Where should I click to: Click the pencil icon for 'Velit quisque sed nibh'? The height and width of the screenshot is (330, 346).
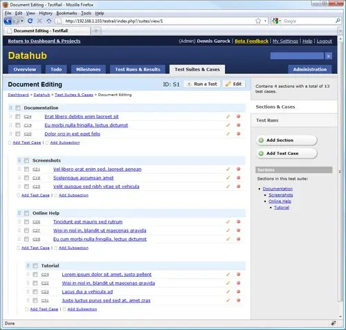(x=228, y=186)
